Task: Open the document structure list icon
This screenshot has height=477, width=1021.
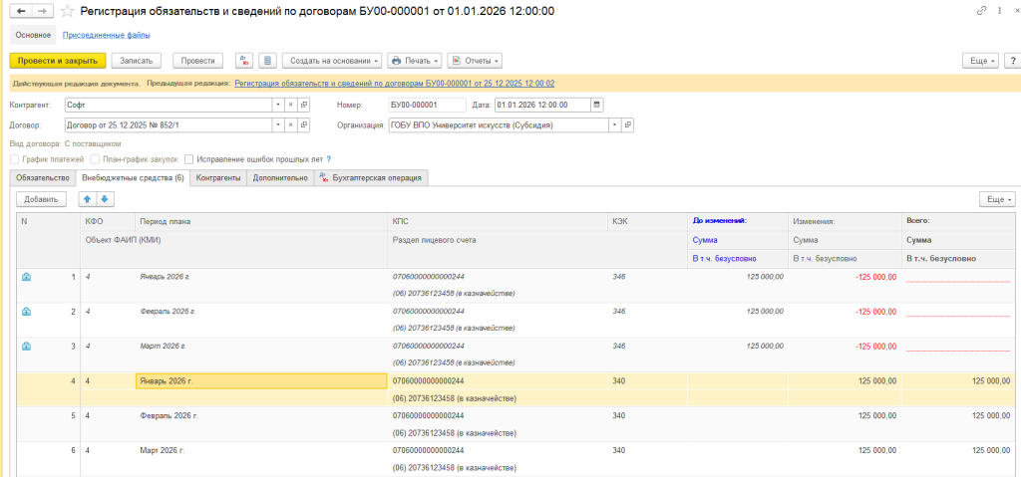Action: 266,61
